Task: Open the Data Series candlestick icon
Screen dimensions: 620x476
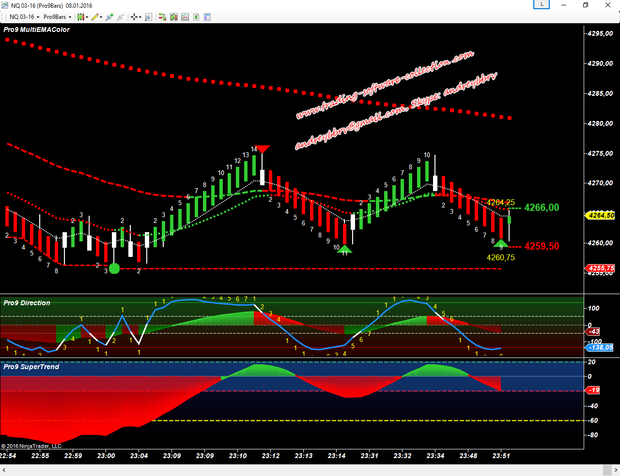Action: pos(174,17)
